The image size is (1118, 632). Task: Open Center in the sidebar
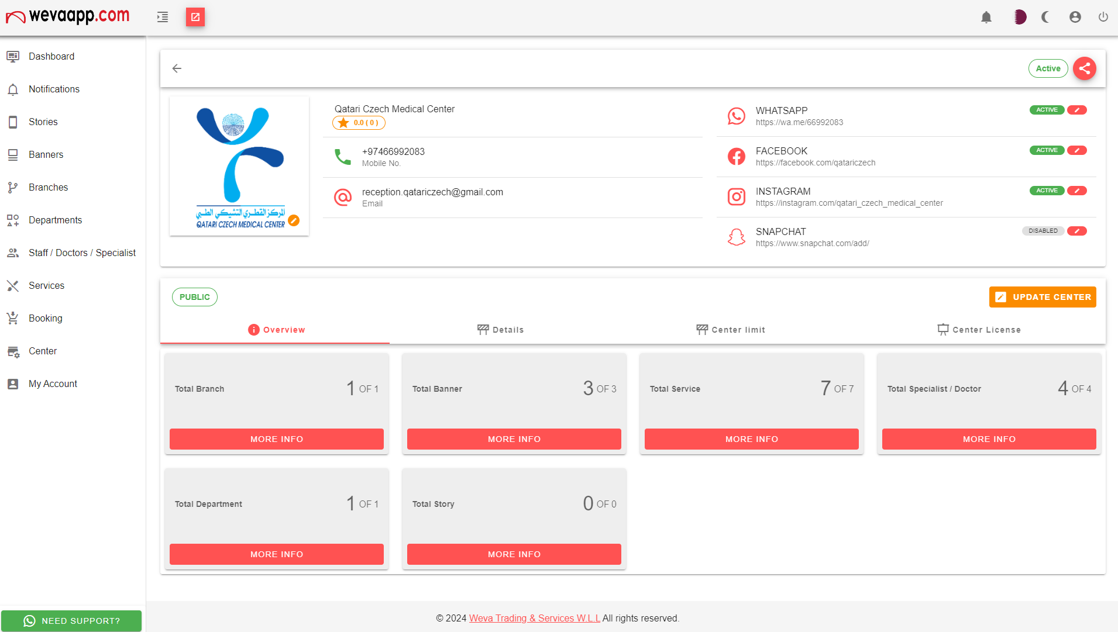click(73, 351)
